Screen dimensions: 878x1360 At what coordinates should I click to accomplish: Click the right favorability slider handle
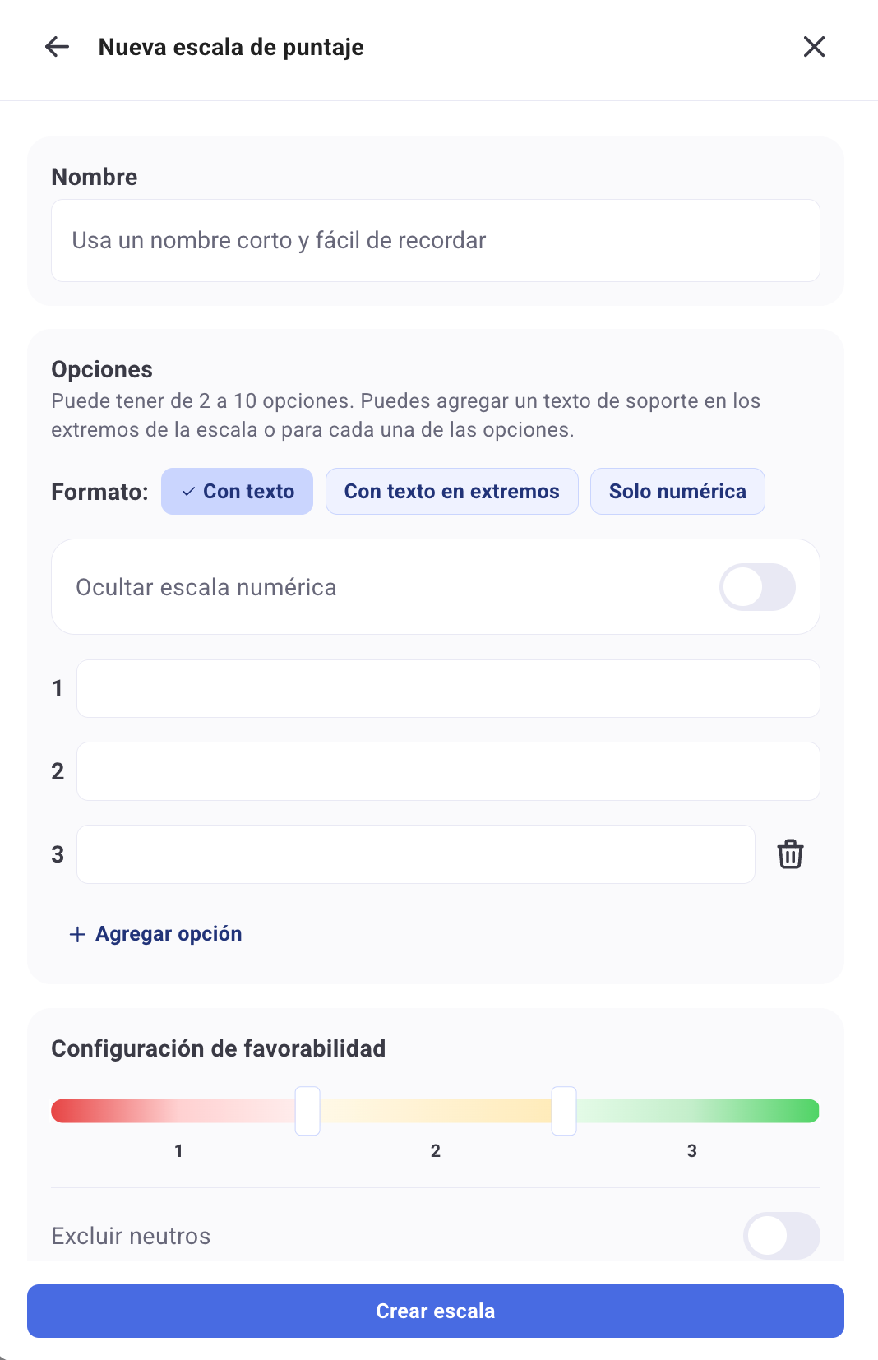click(x=564, y=1111)
